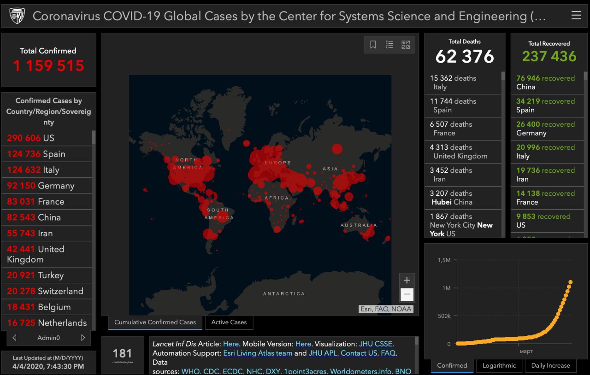This screenshot has width=590, height=375.
Task: Select the Confirmed chart tab
Action: [x=452, y=365]
